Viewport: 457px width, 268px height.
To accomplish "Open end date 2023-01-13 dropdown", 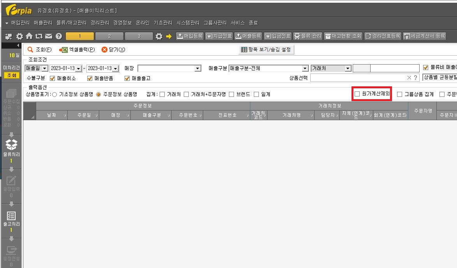I will (x=116, y=68).
